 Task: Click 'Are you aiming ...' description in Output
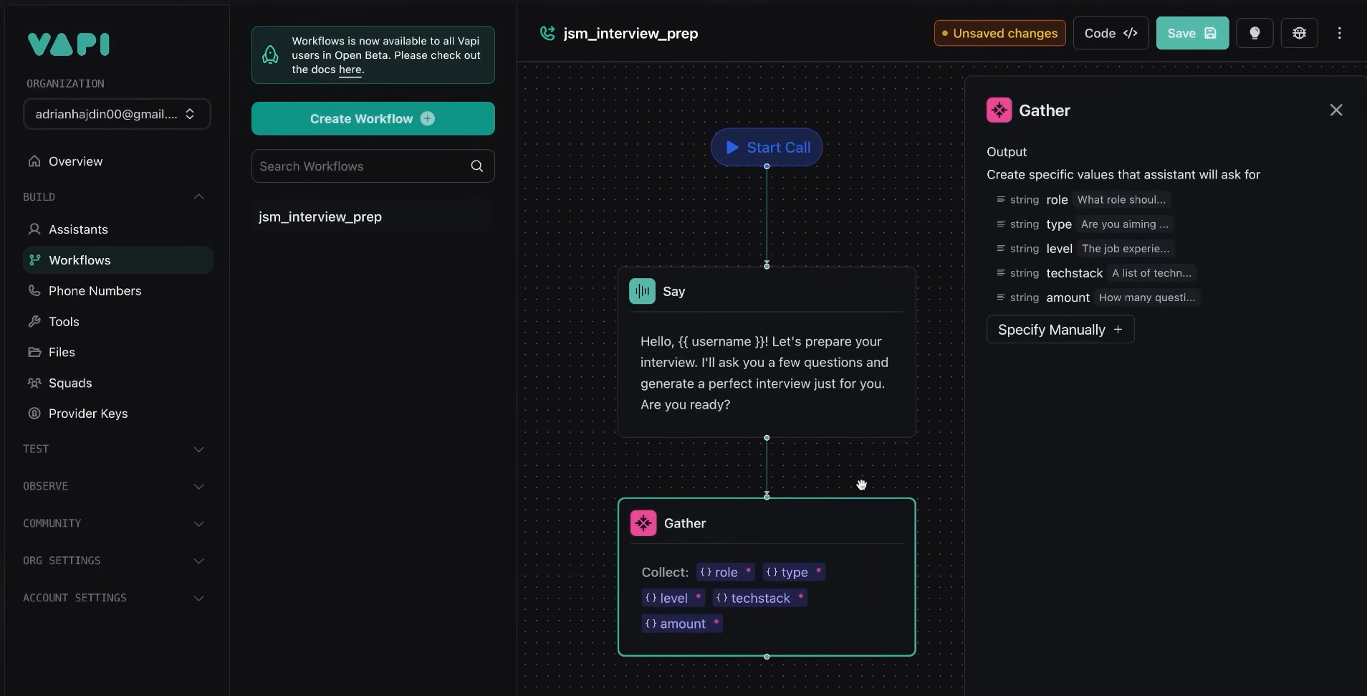[1124, 224]
